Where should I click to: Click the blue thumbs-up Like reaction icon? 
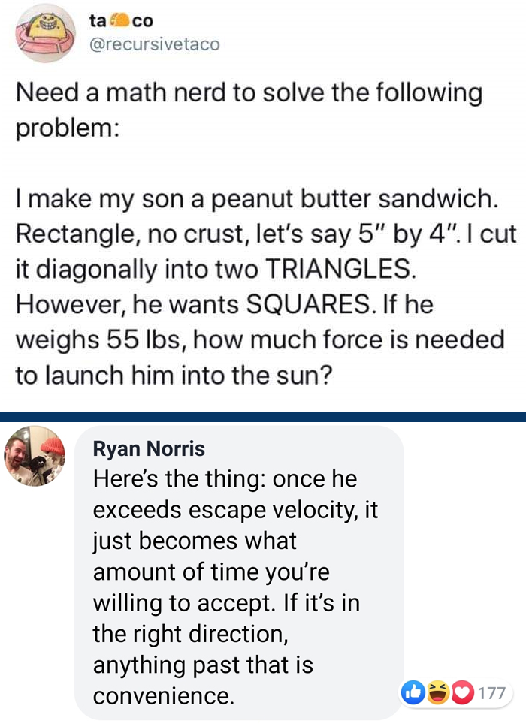[414, 692]
